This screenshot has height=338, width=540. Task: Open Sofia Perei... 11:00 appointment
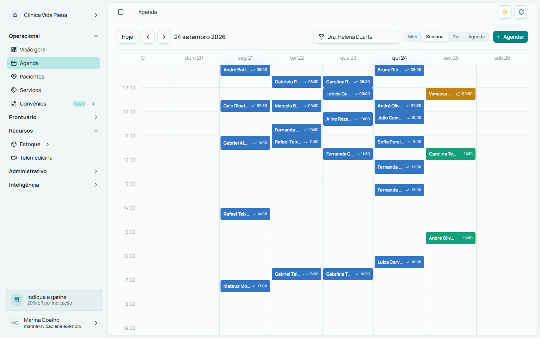click(x=399, y=142)
